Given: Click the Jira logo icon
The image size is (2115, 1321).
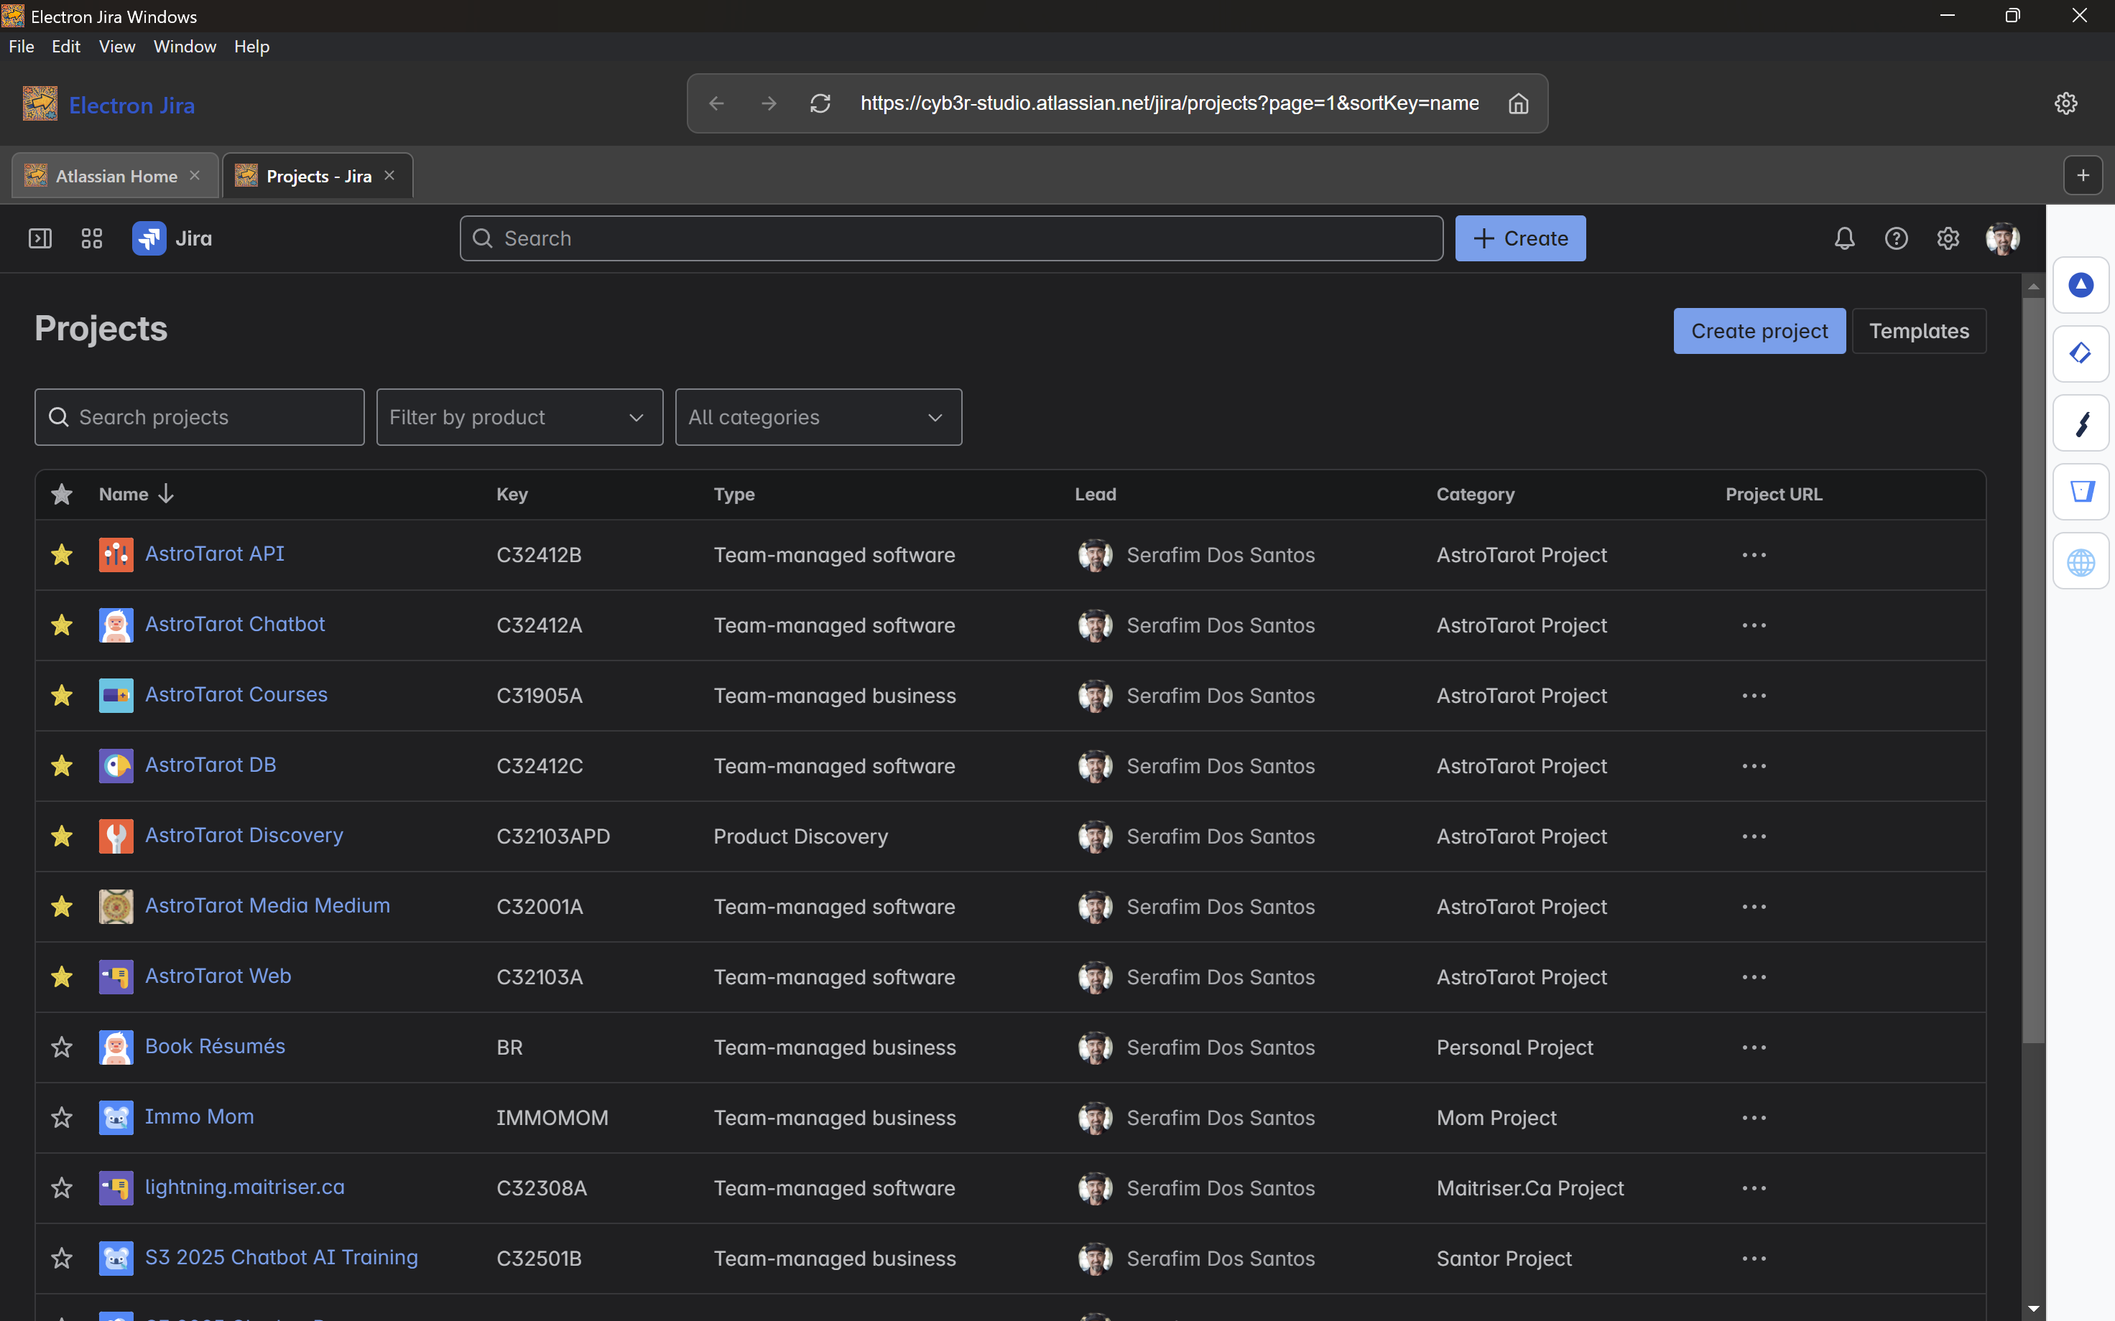Looking at the screenshot, I should [x=149, y=238].
